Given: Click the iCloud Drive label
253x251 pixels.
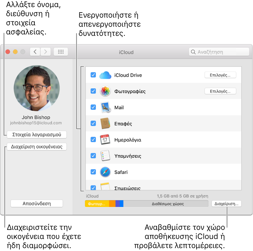Looking at the screenshot, I should [x=128, y=75].
